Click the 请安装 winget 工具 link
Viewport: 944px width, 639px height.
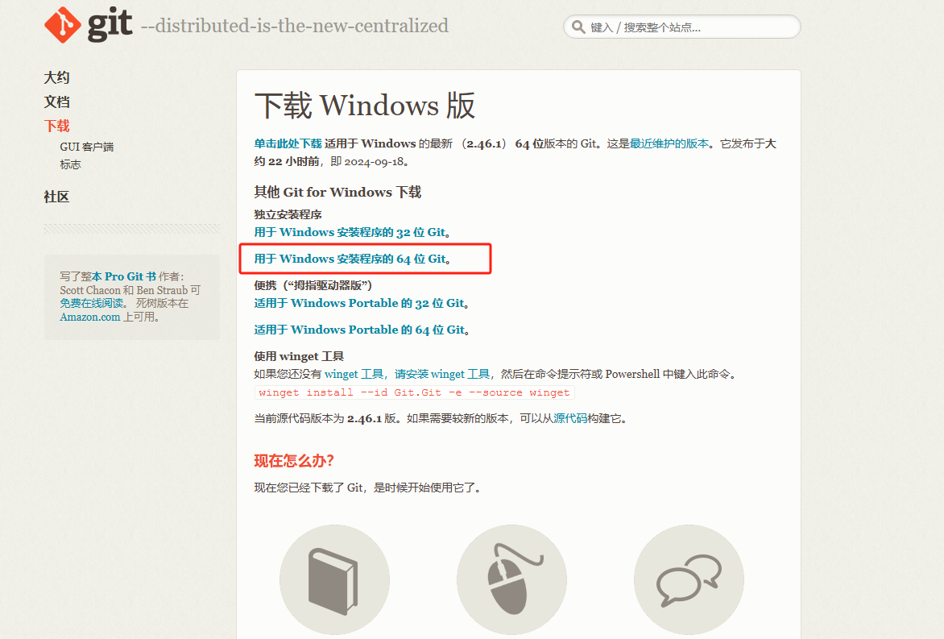[442, 374]
